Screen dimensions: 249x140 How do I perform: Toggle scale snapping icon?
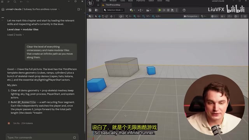[153, 16]
